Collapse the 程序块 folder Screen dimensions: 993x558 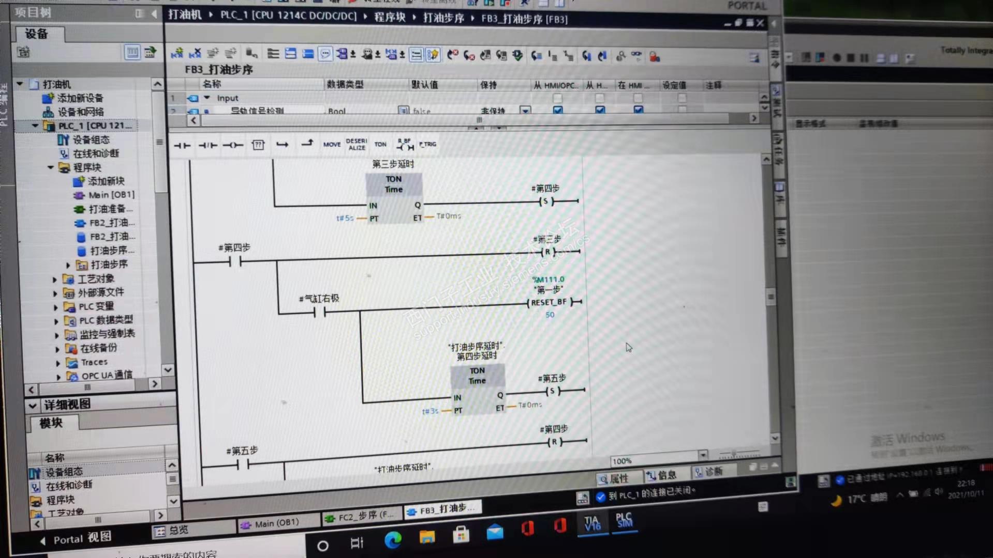click(51, 167)
